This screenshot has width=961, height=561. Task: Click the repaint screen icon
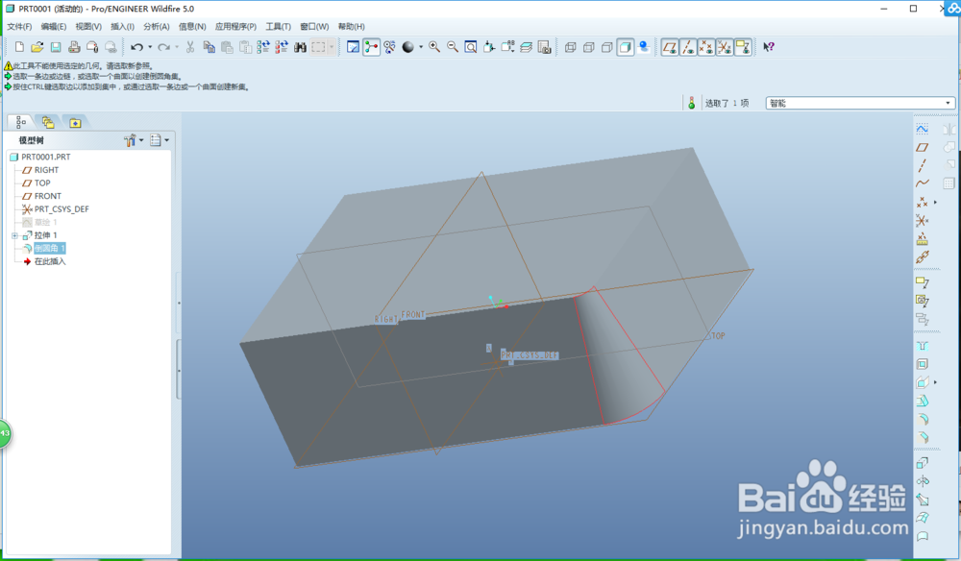pyautogui.click(x=353, y=47)
